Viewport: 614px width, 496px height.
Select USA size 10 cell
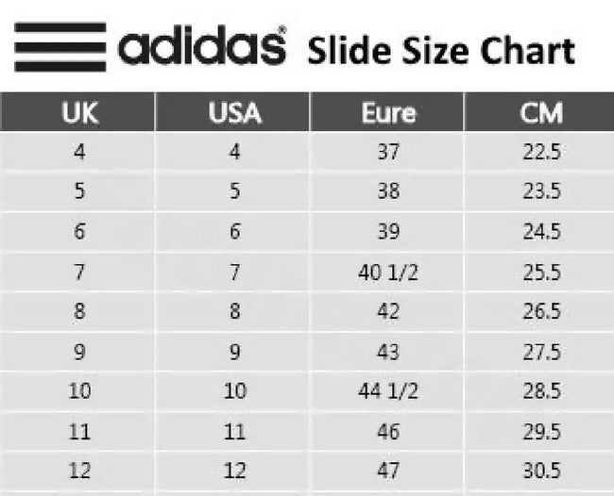point(234,392)
